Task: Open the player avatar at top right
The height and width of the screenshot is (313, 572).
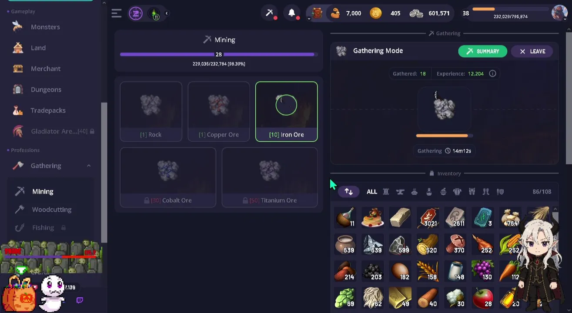Action: click(x=559, y=13)
